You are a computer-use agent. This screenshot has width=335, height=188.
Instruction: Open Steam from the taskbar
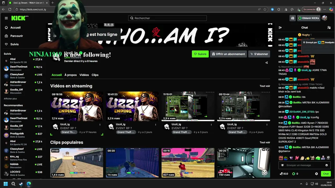21,184
